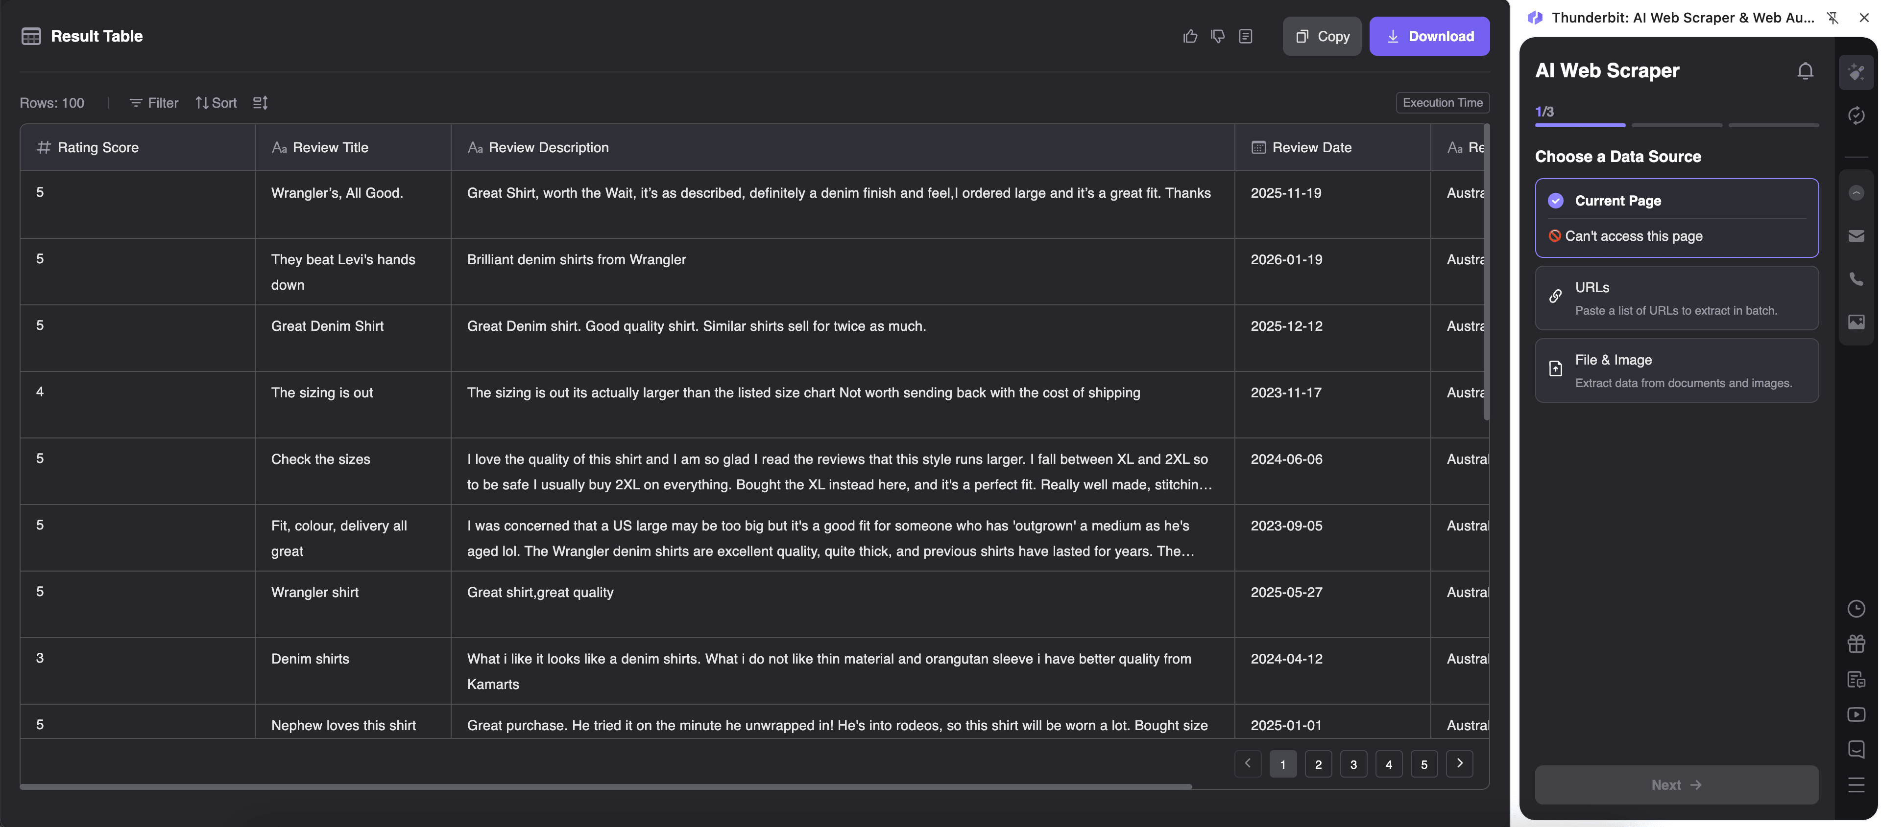The image size is (1881, 827).
Task: Choose URLs as the data source
Action: (x=1677, y=298)
